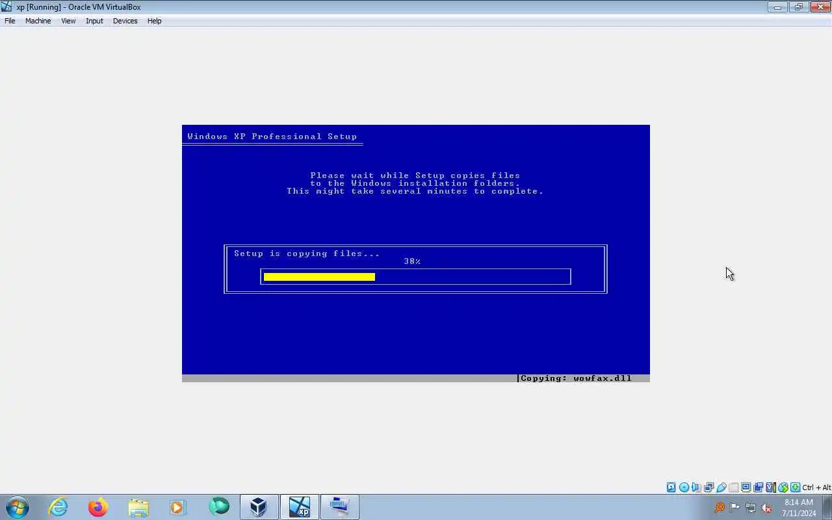
Task: Click the muted volume tray icon
Action: [766, 508]
